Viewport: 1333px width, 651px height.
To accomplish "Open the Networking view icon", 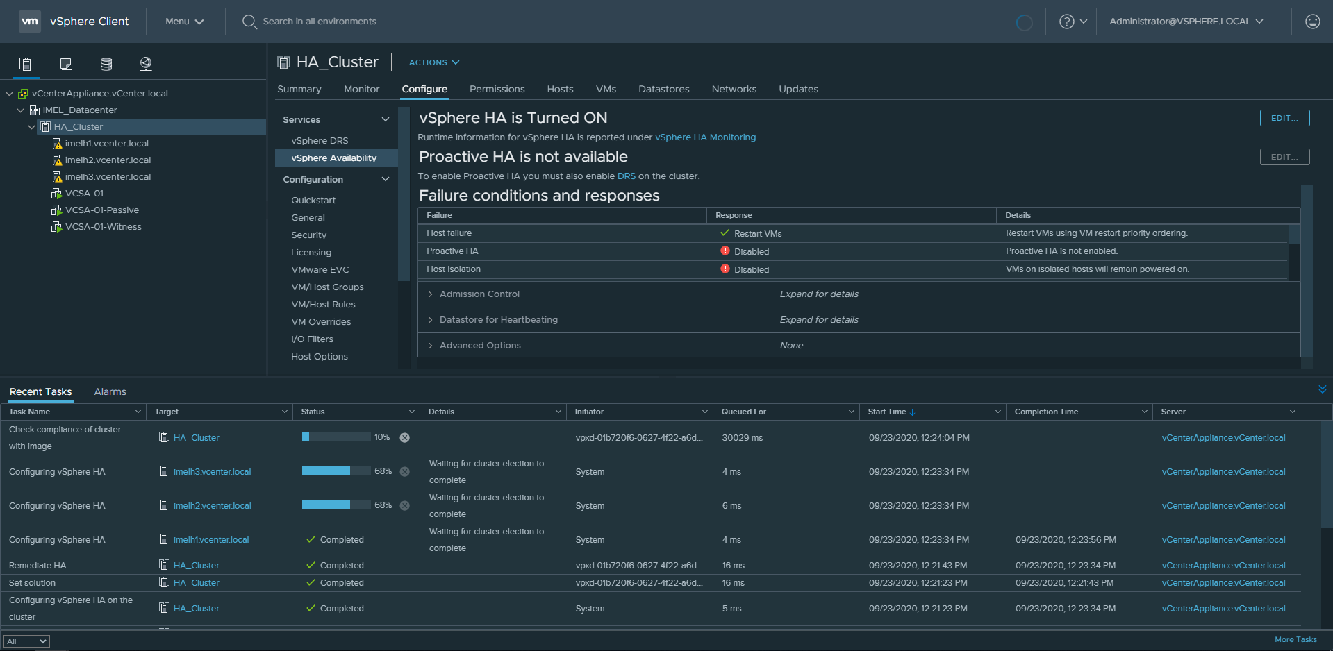I will [x=146, y=64].
